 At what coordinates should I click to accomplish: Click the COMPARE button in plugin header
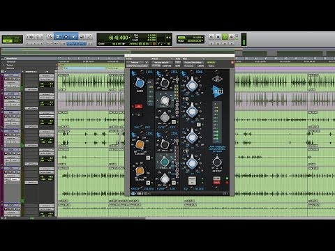pyautogui.click(x=167, y=66)
